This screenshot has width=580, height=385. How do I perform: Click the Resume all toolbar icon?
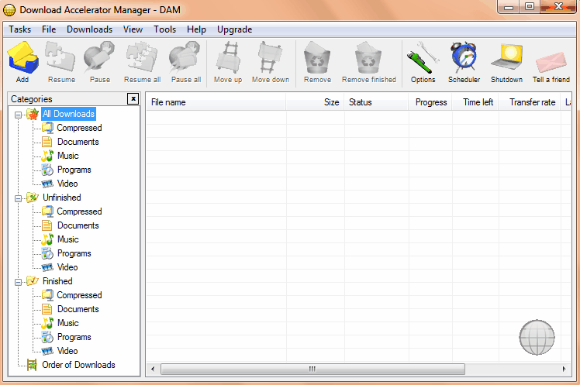coord(142,57)
